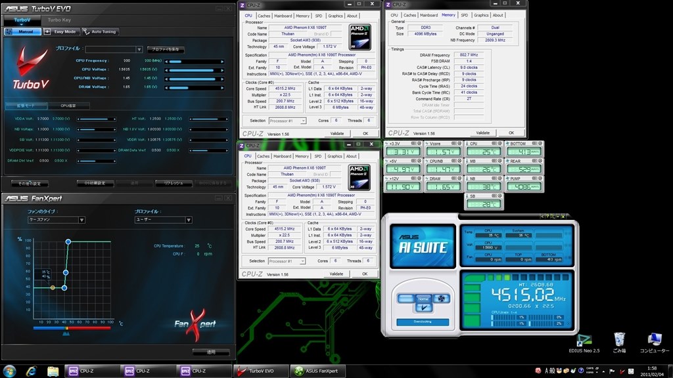
Task: Click the AI Suite back arrow icon
Action: (542, 216)
